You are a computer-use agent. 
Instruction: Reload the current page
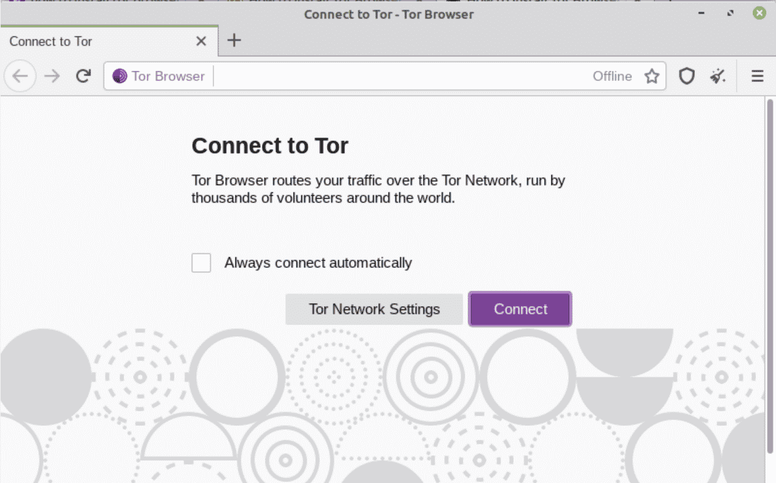pyautogui.click(x=83, y=76)
